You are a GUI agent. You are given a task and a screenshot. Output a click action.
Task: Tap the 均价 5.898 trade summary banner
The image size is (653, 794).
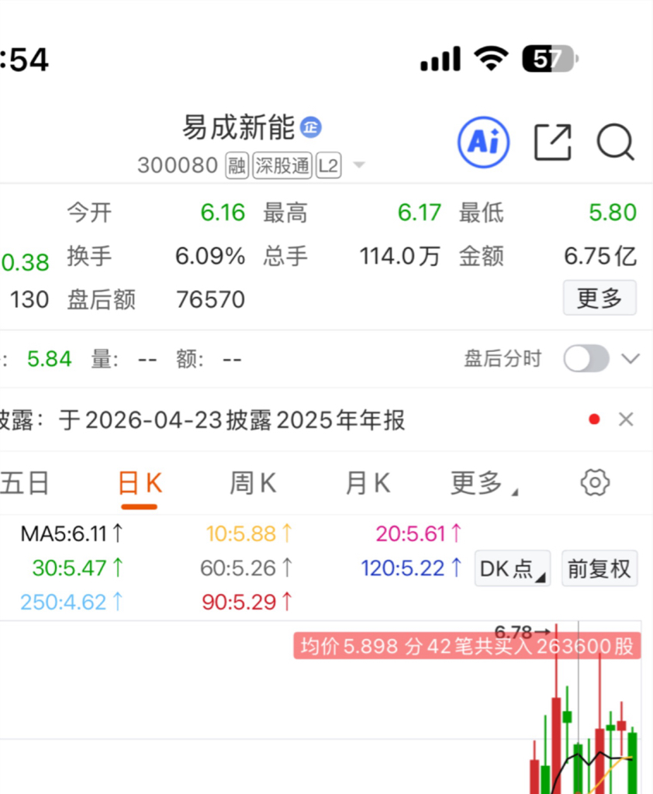tap(467, 646)
